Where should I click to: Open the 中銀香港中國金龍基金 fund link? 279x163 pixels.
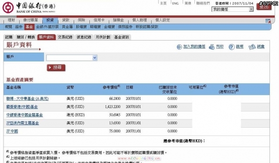pyautogui.click(x=24, y=115)
